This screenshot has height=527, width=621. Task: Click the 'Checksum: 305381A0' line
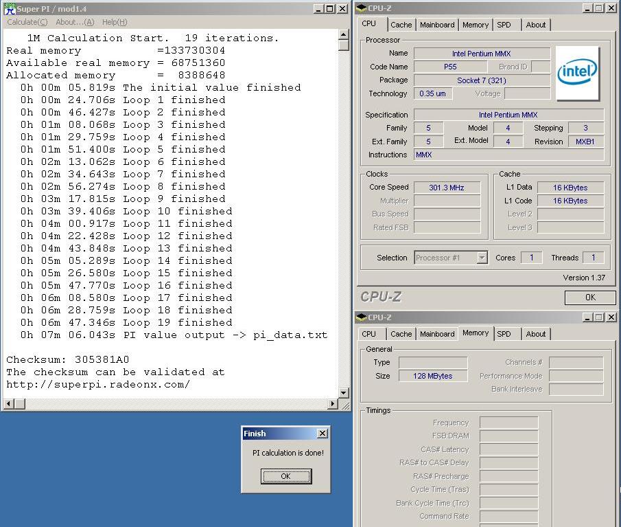(68, 359)
